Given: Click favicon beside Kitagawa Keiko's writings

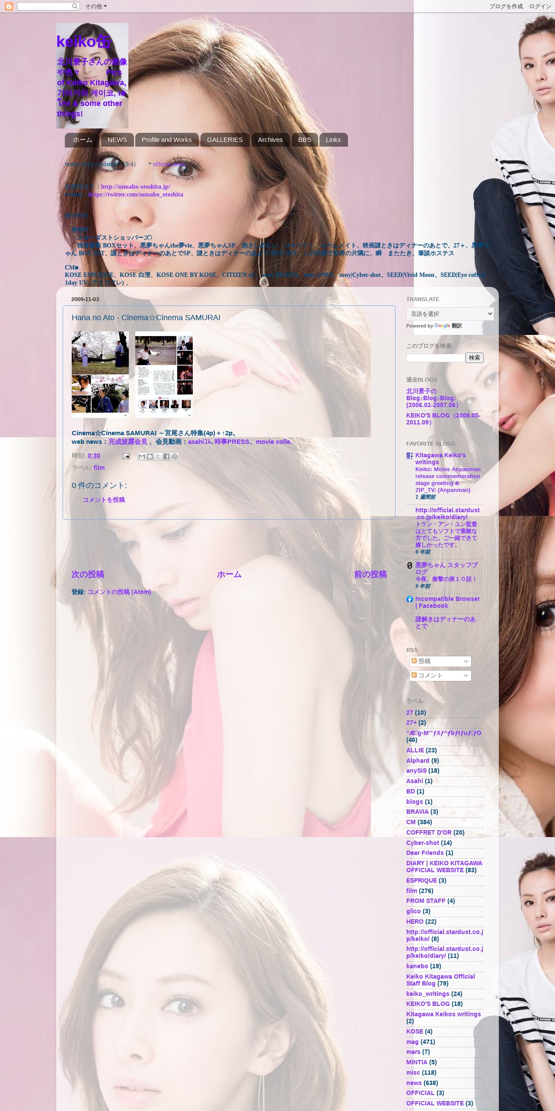Looking at the screenshot, I should 409,456.
